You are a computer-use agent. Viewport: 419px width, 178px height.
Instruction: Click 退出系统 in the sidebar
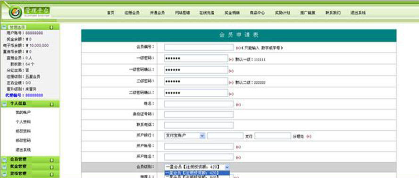pyautogui.click(x=23, y=150)
